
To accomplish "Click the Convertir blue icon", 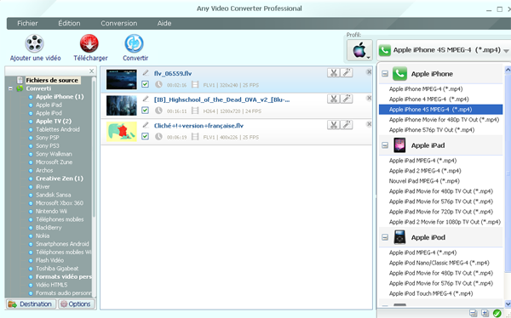I will (134, 43).
